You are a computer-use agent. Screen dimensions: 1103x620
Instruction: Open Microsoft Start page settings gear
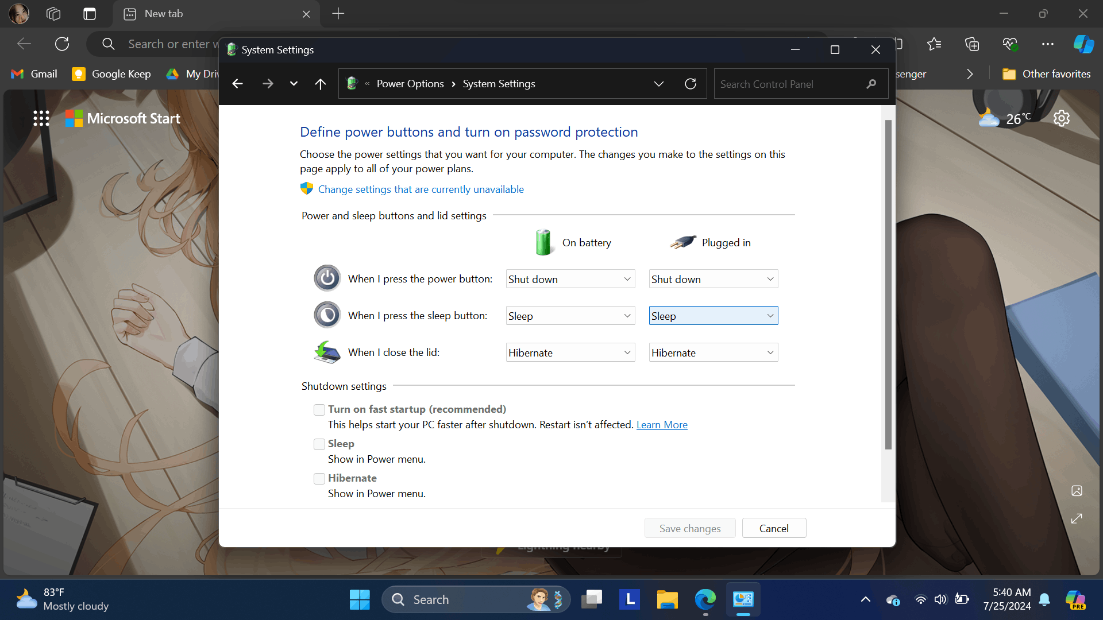pos(1062,118)
